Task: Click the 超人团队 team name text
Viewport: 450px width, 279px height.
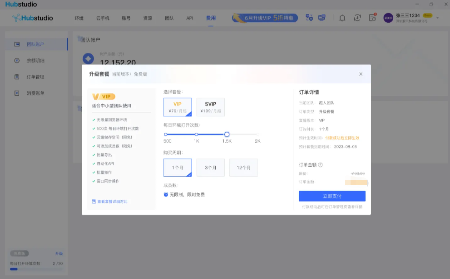Action: point(326,103)
